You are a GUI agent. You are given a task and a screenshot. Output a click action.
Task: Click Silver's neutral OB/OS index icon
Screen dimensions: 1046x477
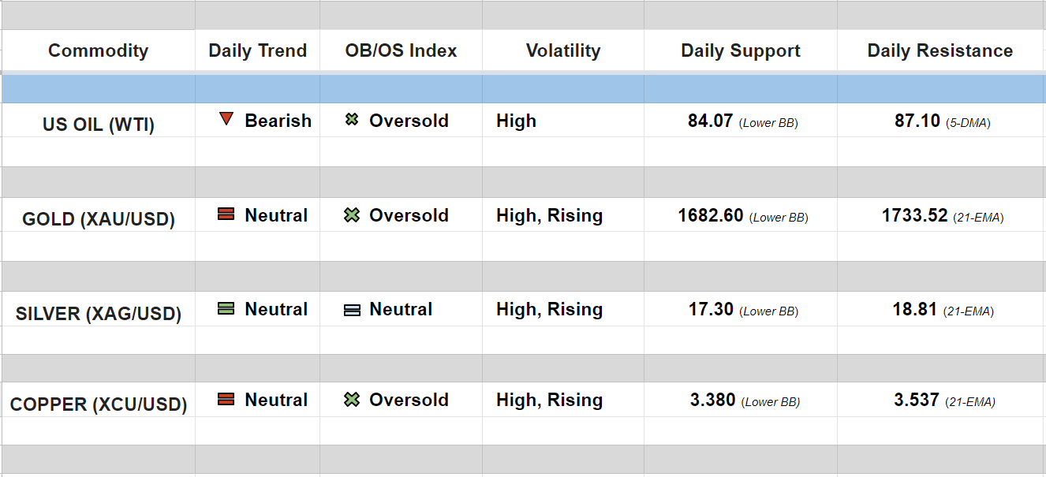point(352,310)
